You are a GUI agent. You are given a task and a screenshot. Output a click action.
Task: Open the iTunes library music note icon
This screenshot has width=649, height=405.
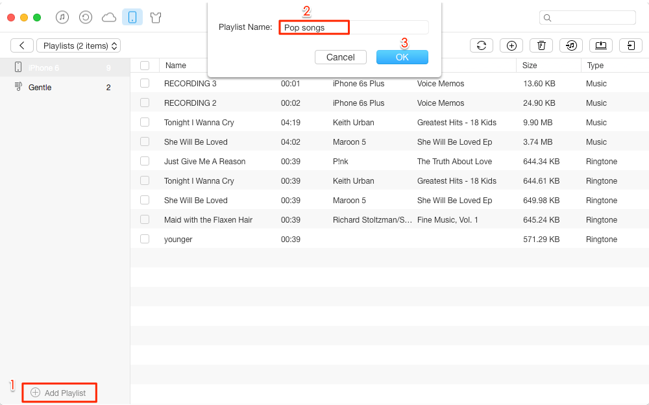[x=62, y=18]
